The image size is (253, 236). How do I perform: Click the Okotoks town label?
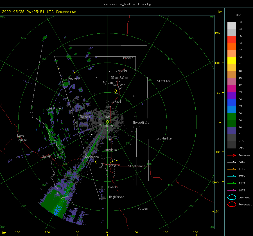coord(112,187)
